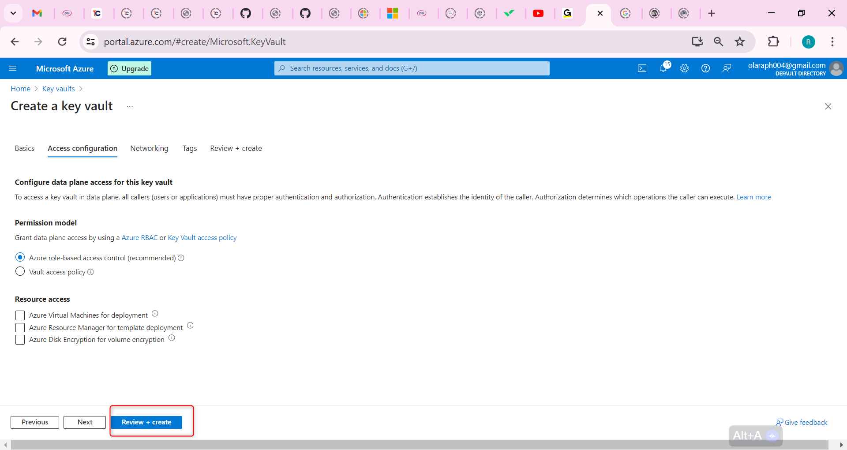
Task: Open Cloud Shell from the Azure header
Action: pos(642,68)
